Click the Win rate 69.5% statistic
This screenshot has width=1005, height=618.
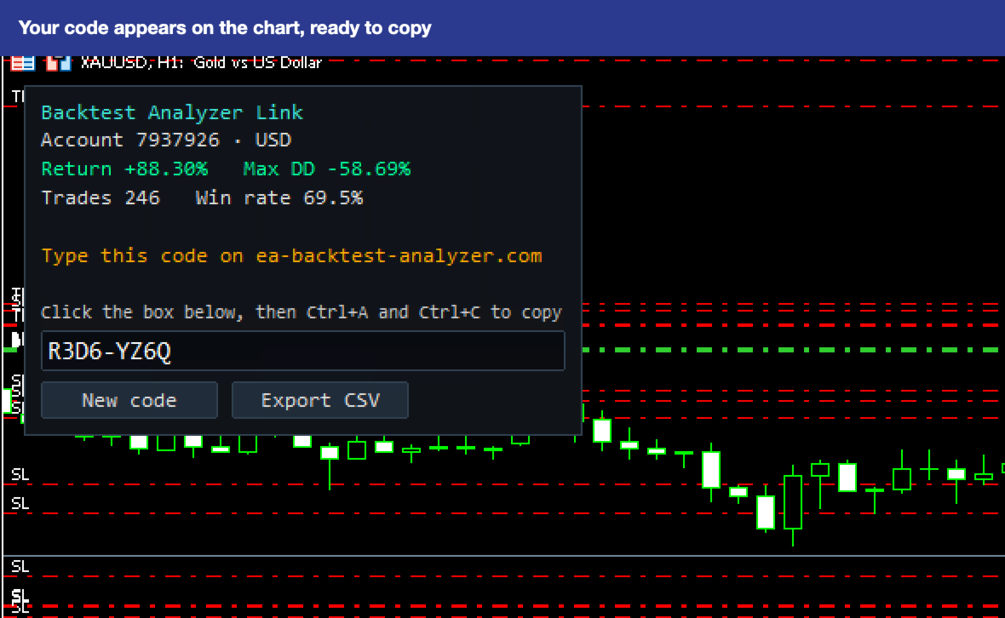point(279,197)
